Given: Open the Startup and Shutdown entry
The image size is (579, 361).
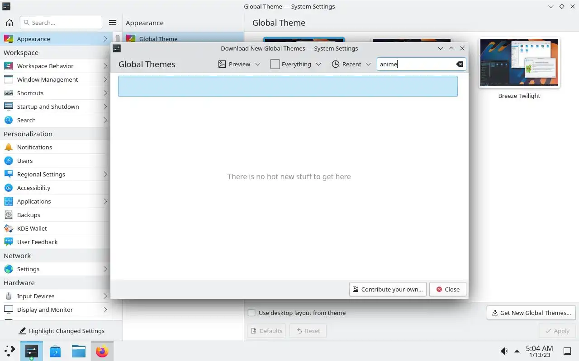Looking at the screenshot, I should pos(55,106).
